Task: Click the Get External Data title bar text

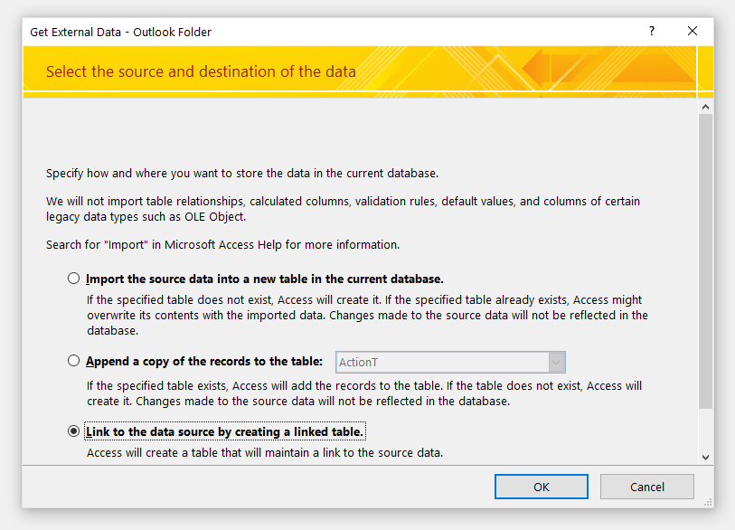Action: (121, 32)
